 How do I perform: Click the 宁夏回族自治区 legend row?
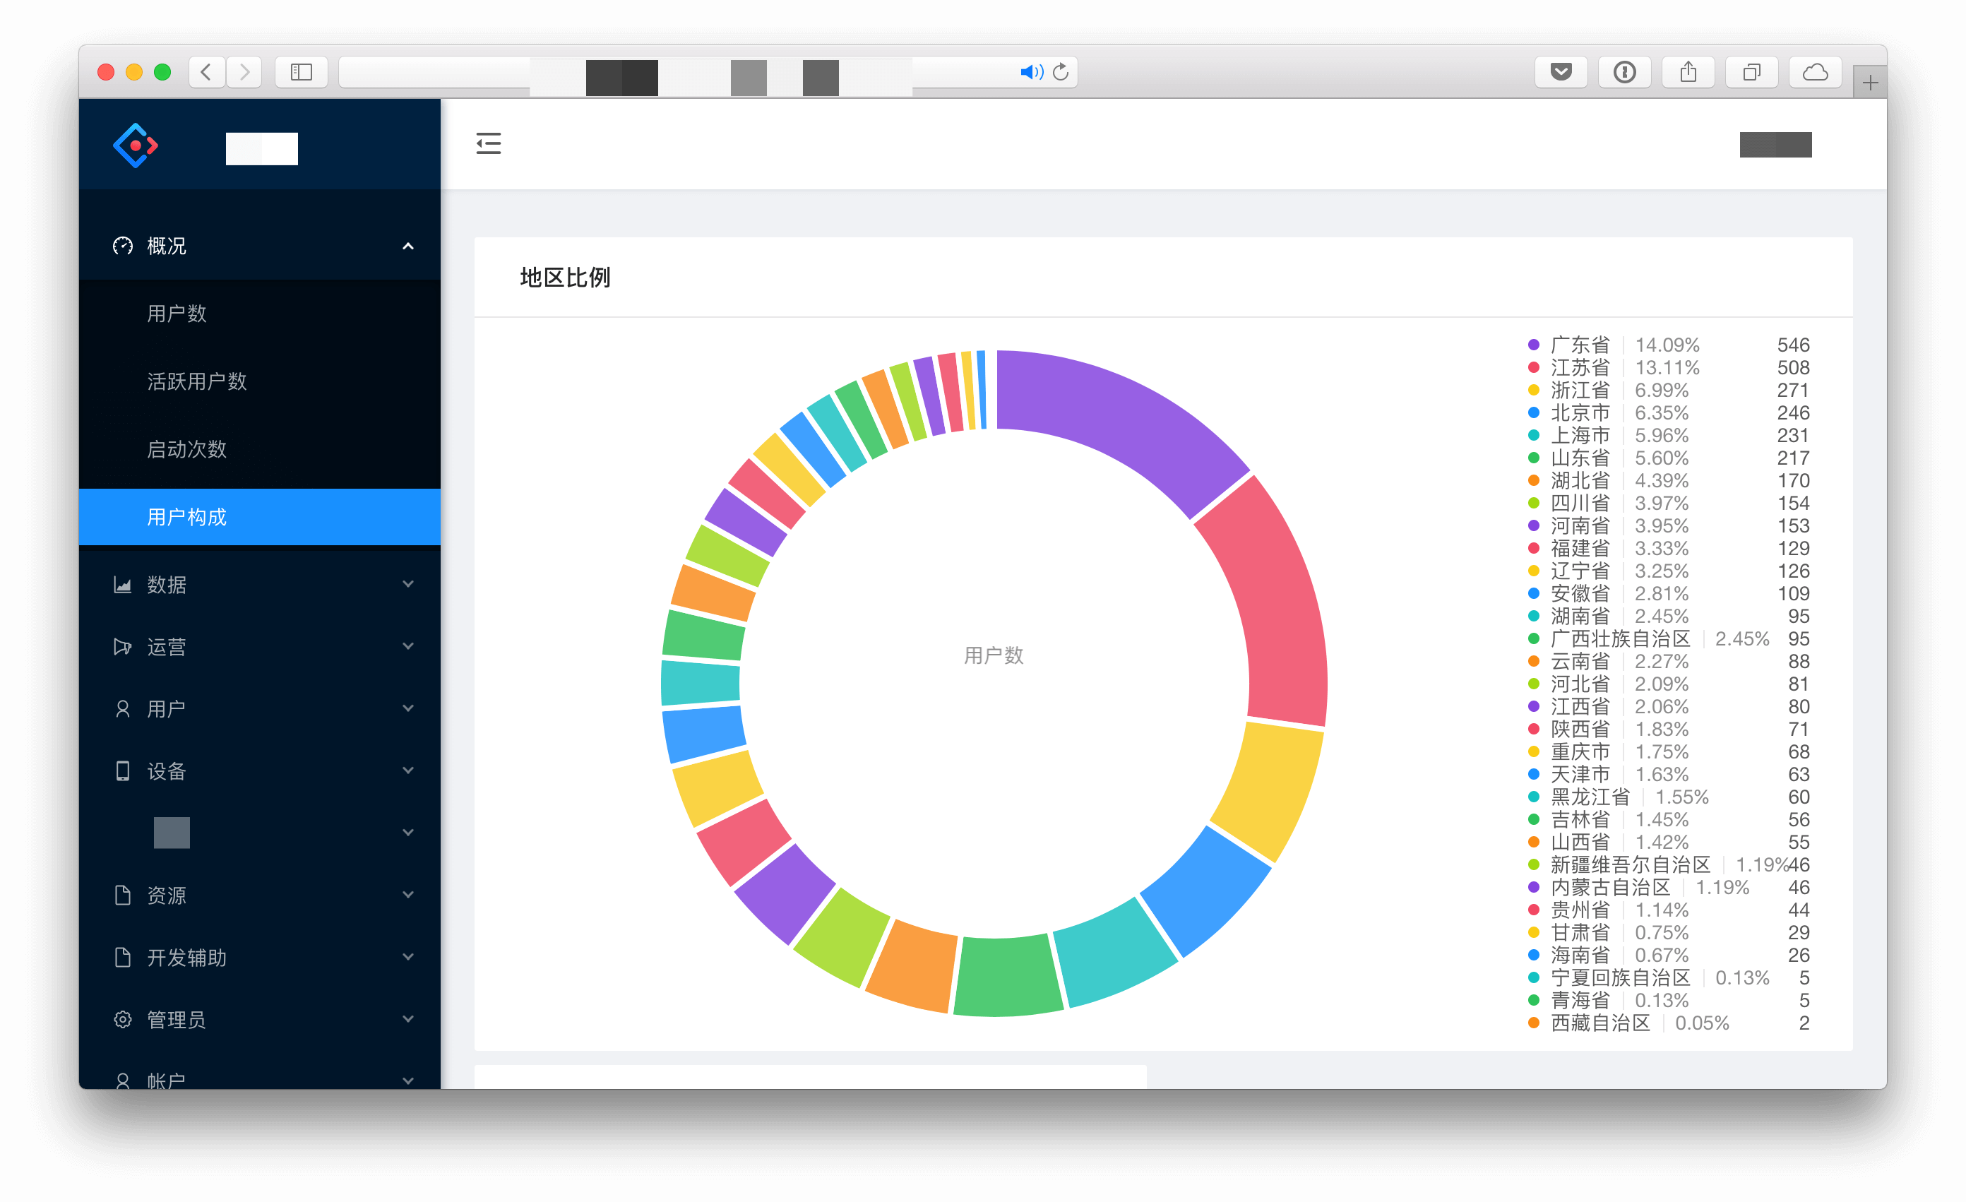[1669, 977]
